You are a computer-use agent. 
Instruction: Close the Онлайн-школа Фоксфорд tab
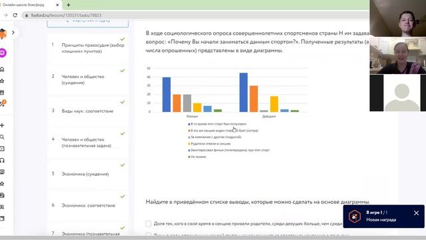coord(57,5)
